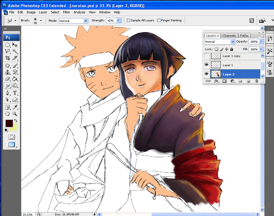Viewport: 274px width, 216px height.
Task: Delete layer with the trash icon
Action: coord(256,81)
